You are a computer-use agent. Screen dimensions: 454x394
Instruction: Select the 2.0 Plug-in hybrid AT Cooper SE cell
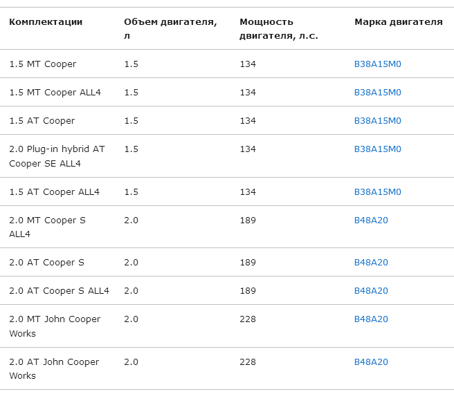[57, 156]
